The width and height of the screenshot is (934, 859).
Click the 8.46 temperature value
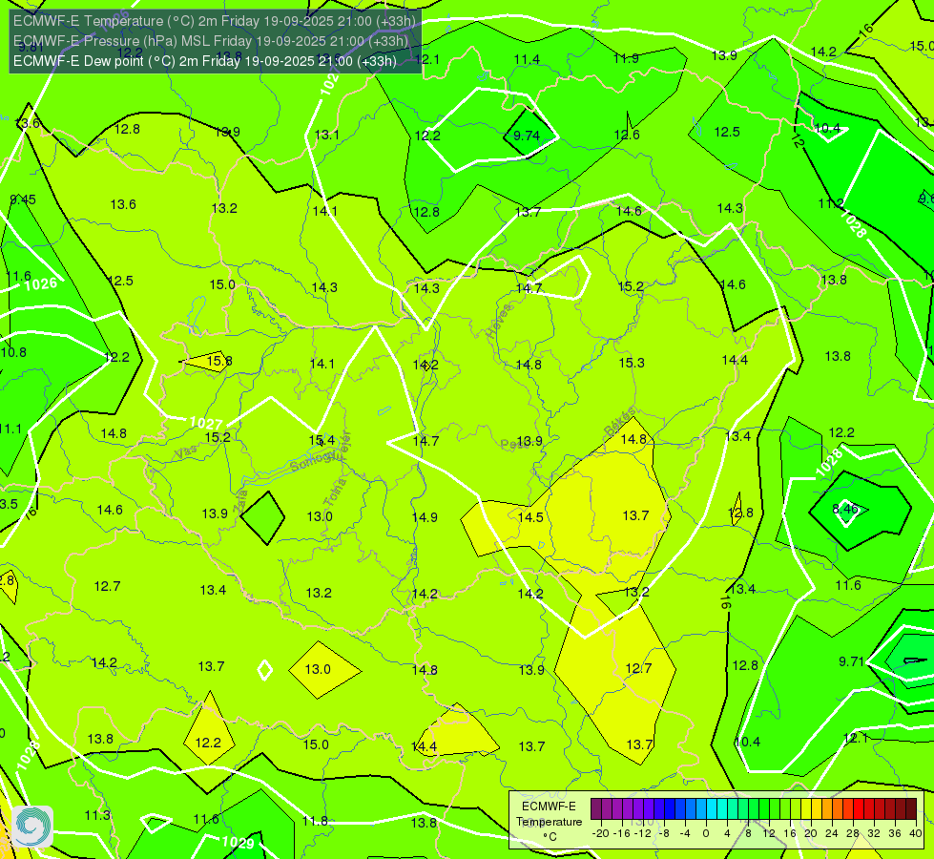tap(844, 509)
